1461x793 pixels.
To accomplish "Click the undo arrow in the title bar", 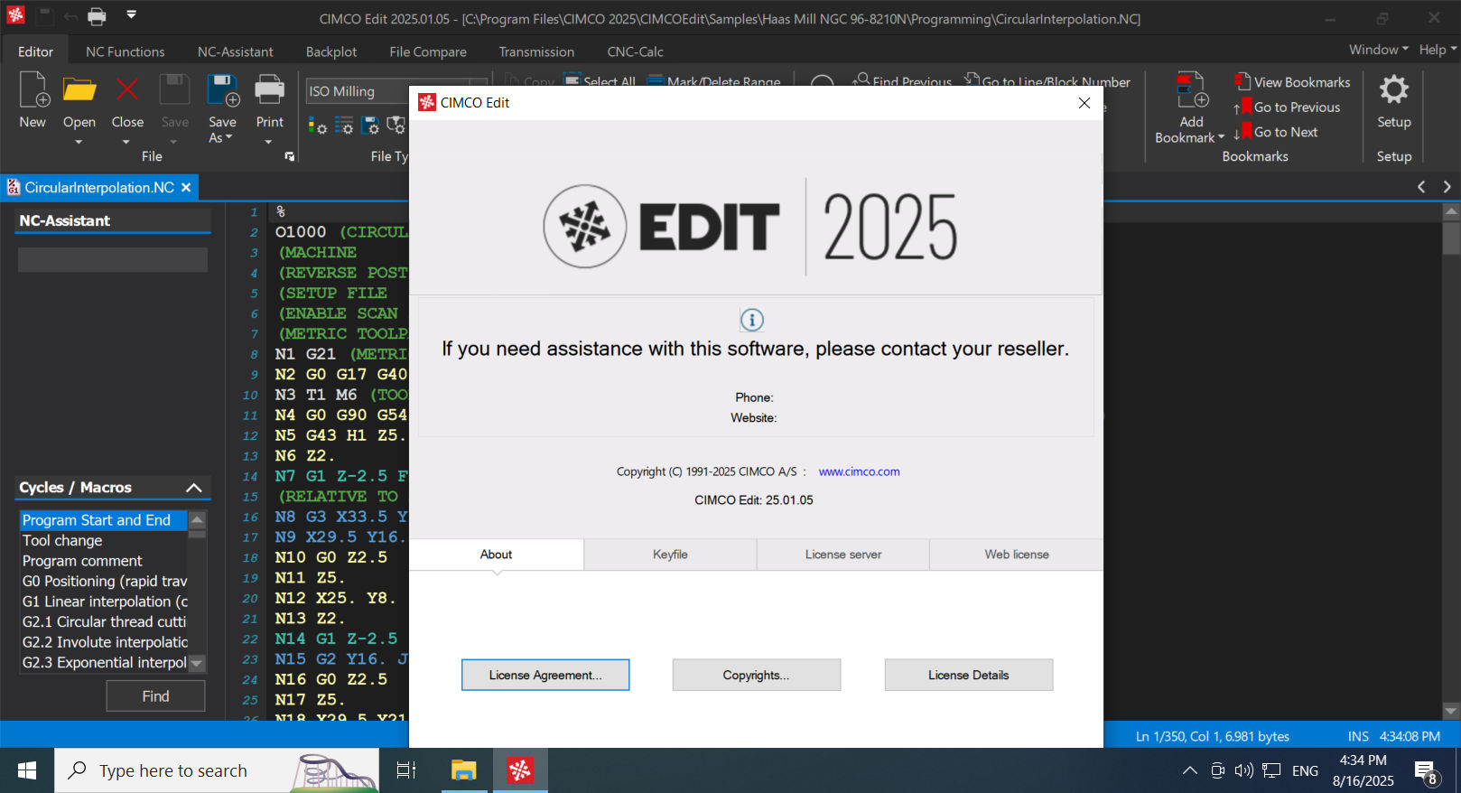I will (70, 16).
